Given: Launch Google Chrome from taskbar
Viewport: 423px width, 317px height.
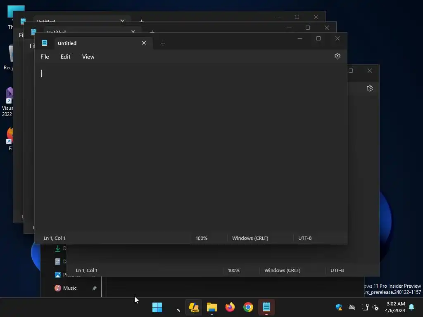Looking at the screenshot, I should click(248, 307).
